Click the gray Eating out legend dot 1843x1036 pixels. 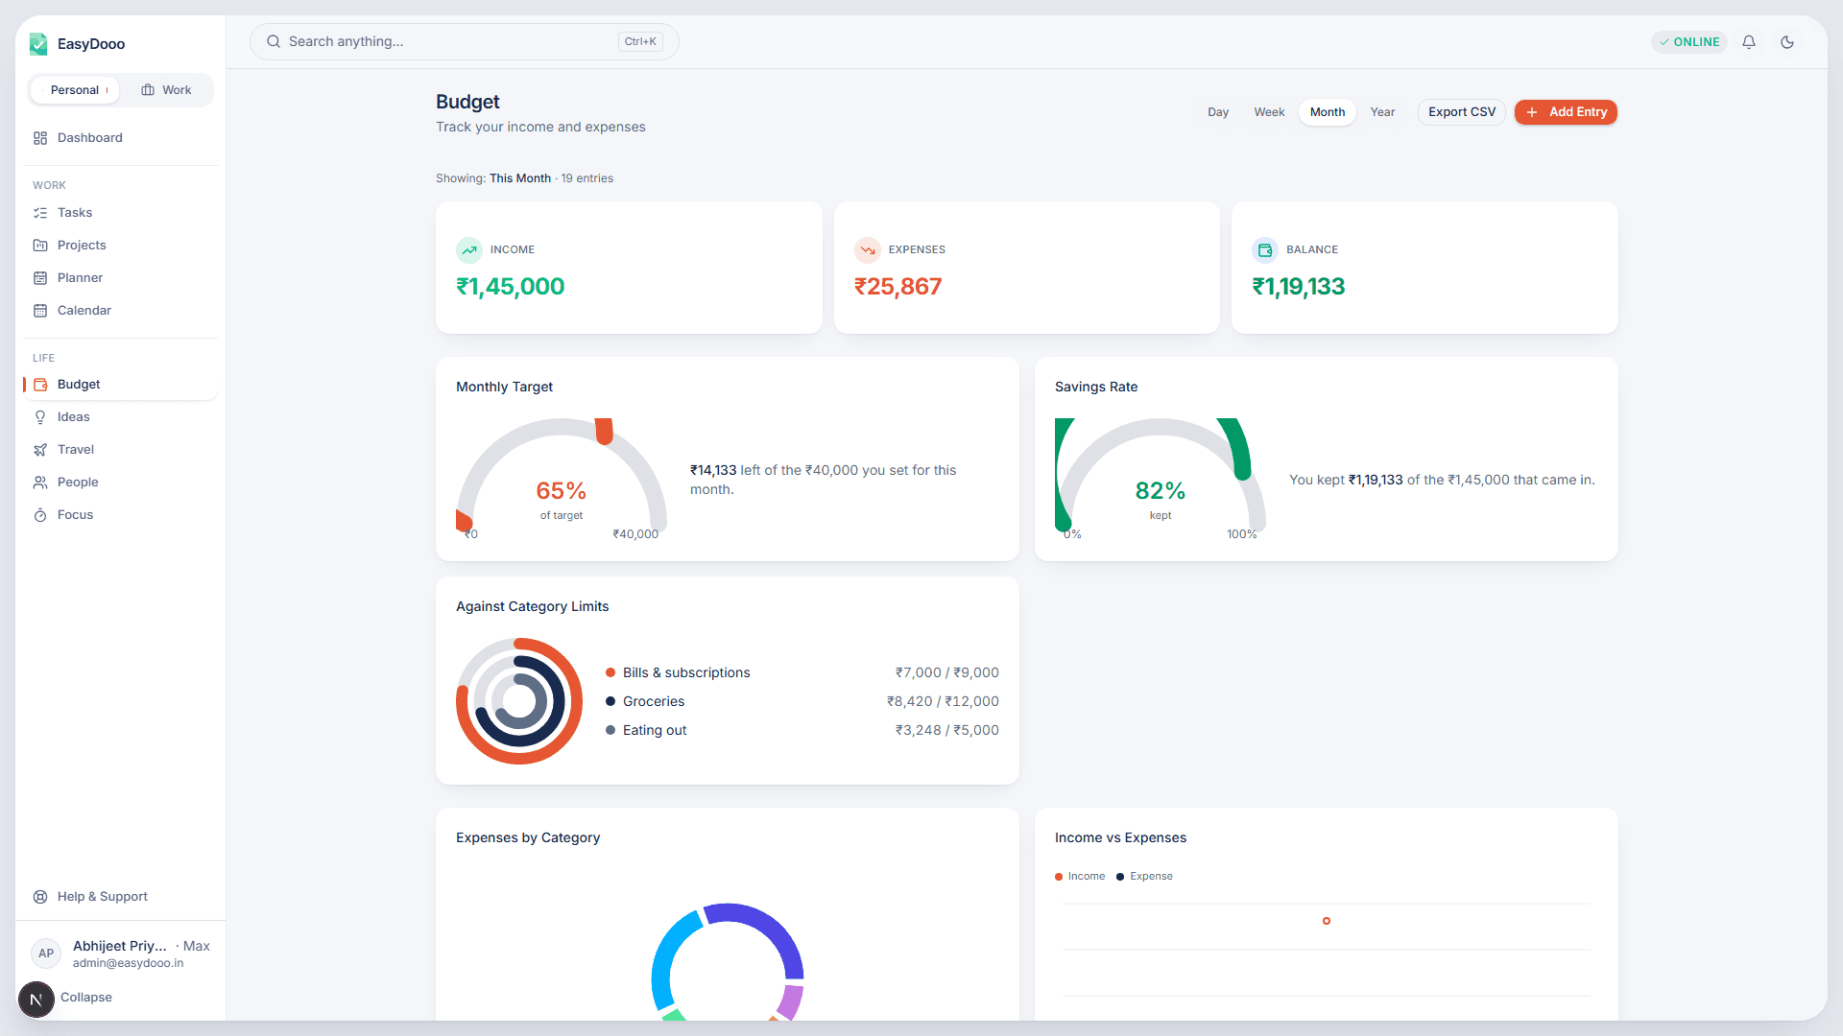coord(610,730)
